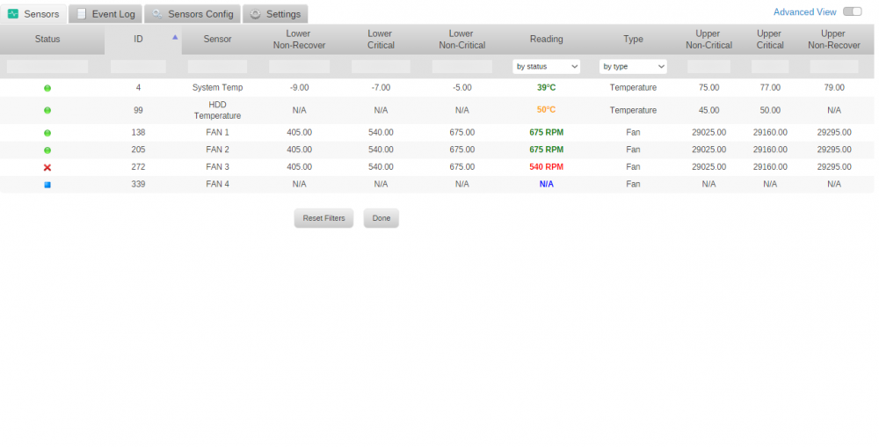Toggle the Advanced View switch
879x447 pixels.
pos(852,11)
